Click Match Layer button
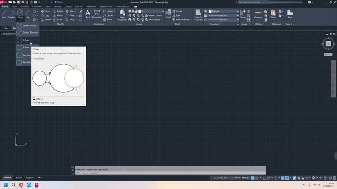 click(153, 20)
